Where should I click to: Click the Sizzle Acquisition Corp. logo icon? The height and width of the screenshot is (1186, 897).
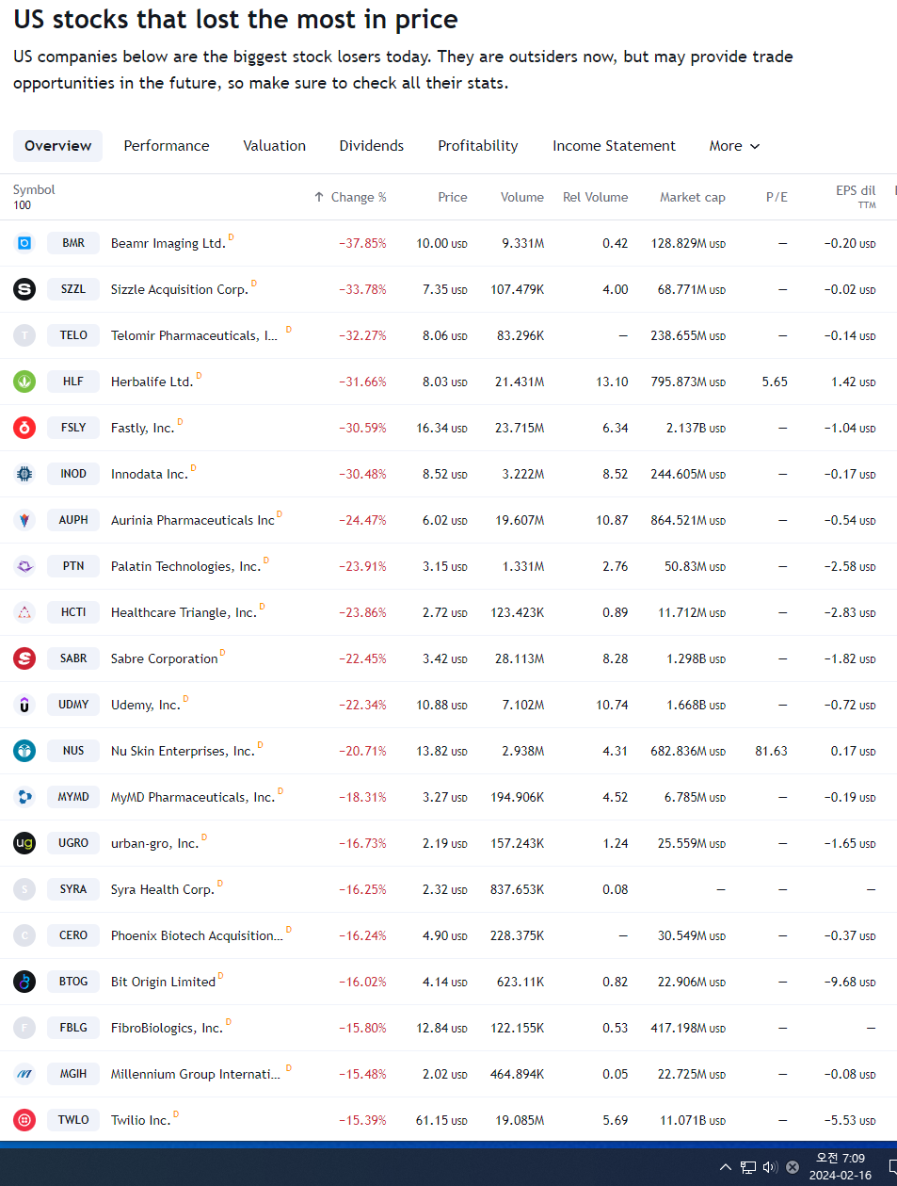click(x=24, y=289)
